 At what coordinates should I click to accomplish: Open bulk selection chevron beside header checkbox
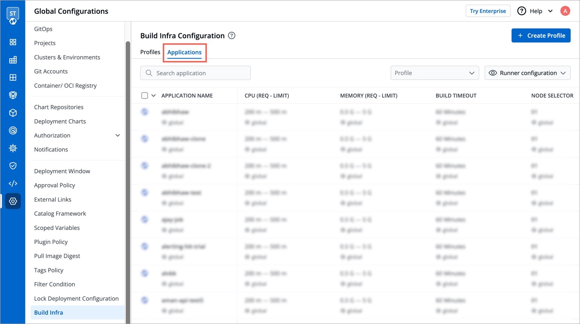click(x=153, y=96)
